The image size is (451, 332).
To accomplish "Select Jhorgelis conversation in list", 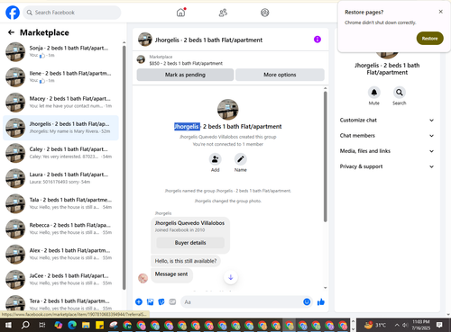I will tap(61, 128).
